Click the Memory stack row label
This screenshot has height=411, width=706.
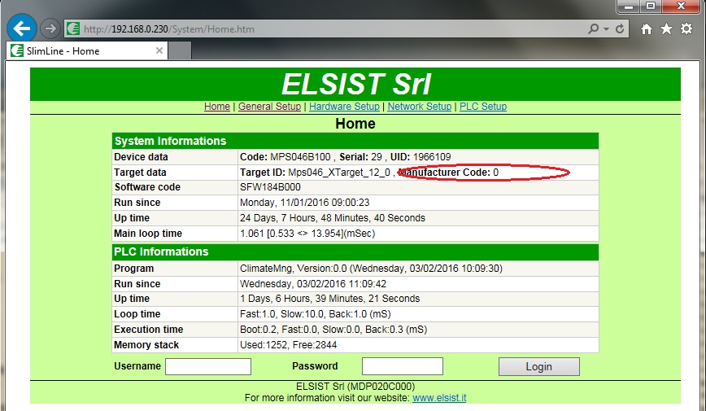(146, 345)
